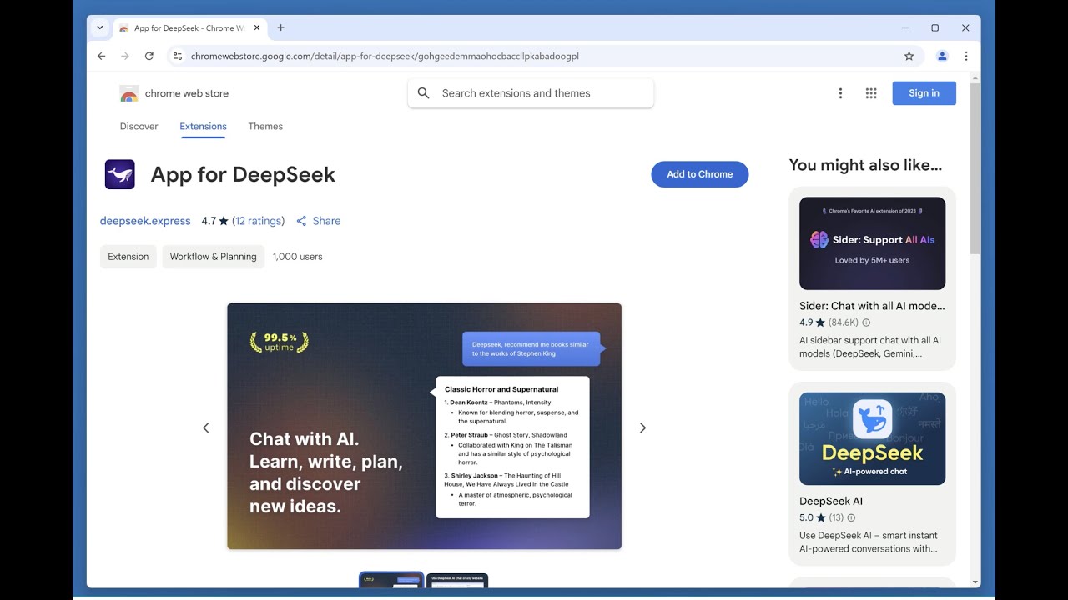Select the second screenshot thumbnail
1068x600 pixels.
click(457, 580)
